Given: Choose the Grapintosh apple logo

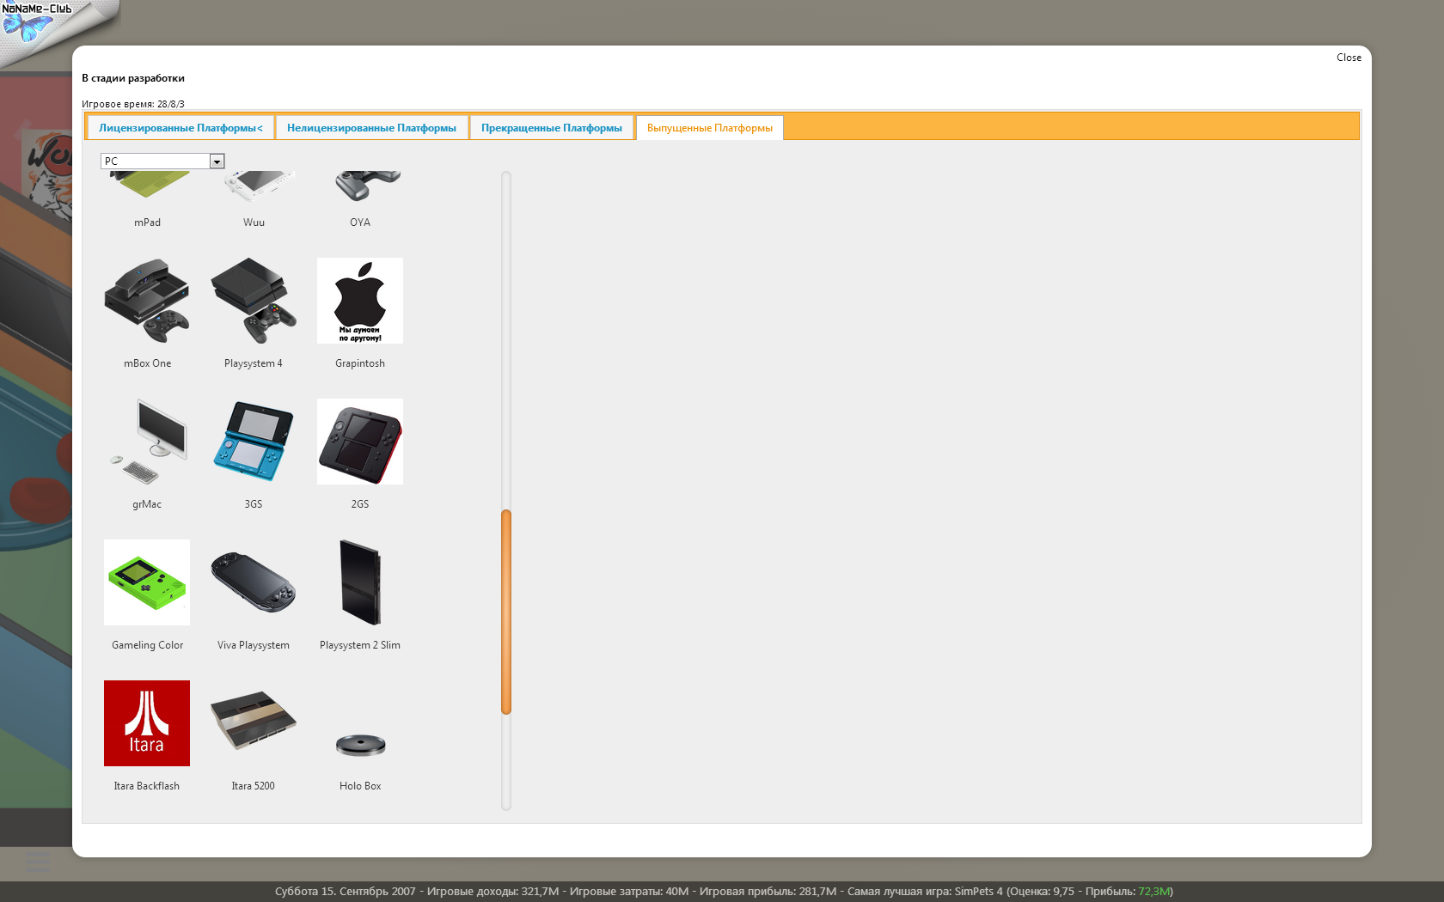Looking at the screenshot, I should pos(360,301).
